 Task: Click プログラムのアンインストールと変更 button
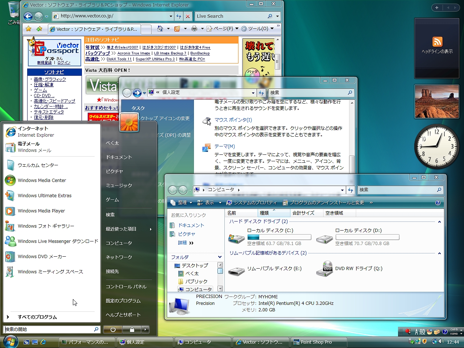click(323, 203)
